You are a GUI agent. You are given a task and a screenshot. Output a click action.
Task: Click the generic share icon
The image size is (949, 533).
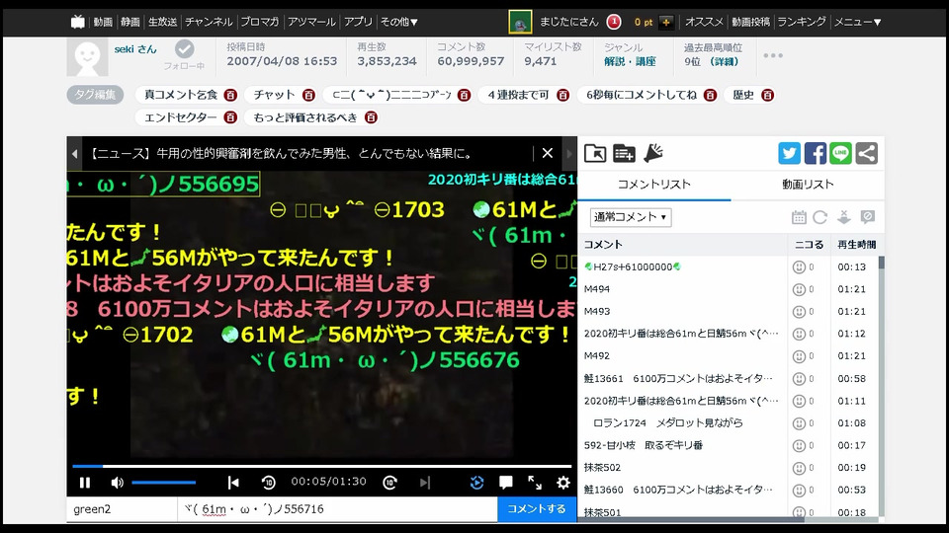click(867, 154)
